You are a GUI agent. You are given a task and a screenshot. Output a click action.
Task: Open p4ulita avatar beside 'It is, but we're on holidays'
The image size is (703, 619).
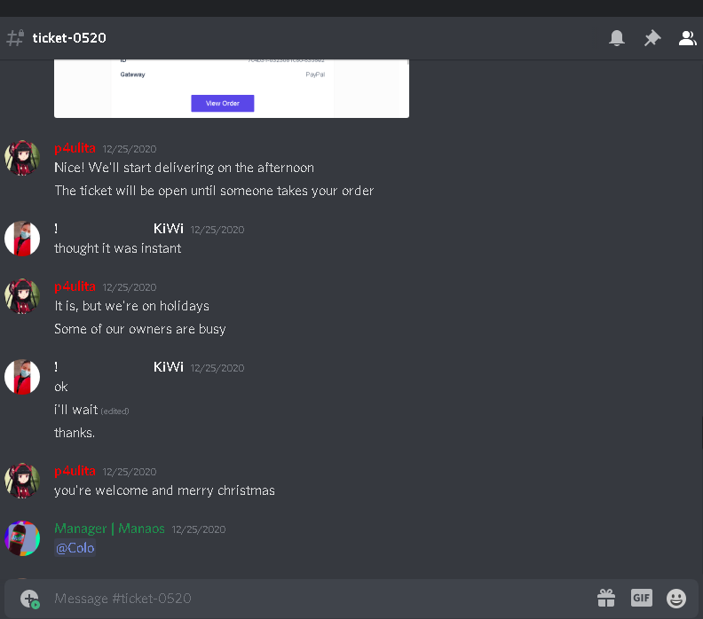click(x=22, y=296)
